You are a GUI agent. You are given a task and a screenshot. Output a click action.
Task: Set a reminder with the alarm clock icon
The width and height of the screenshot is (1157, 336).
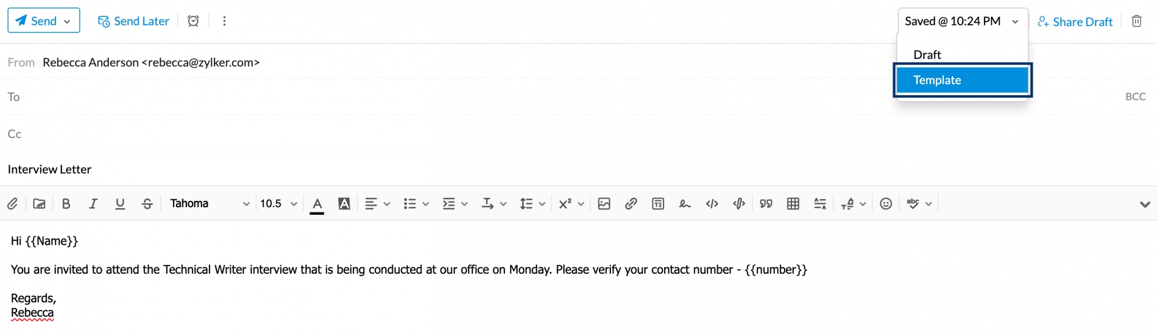(193, 21)
